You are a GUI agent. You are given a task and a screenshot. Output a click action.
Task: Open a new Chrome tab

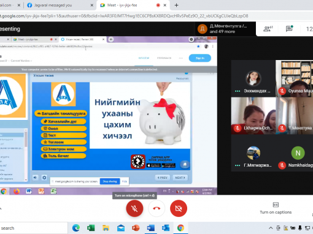click(176, 6)
